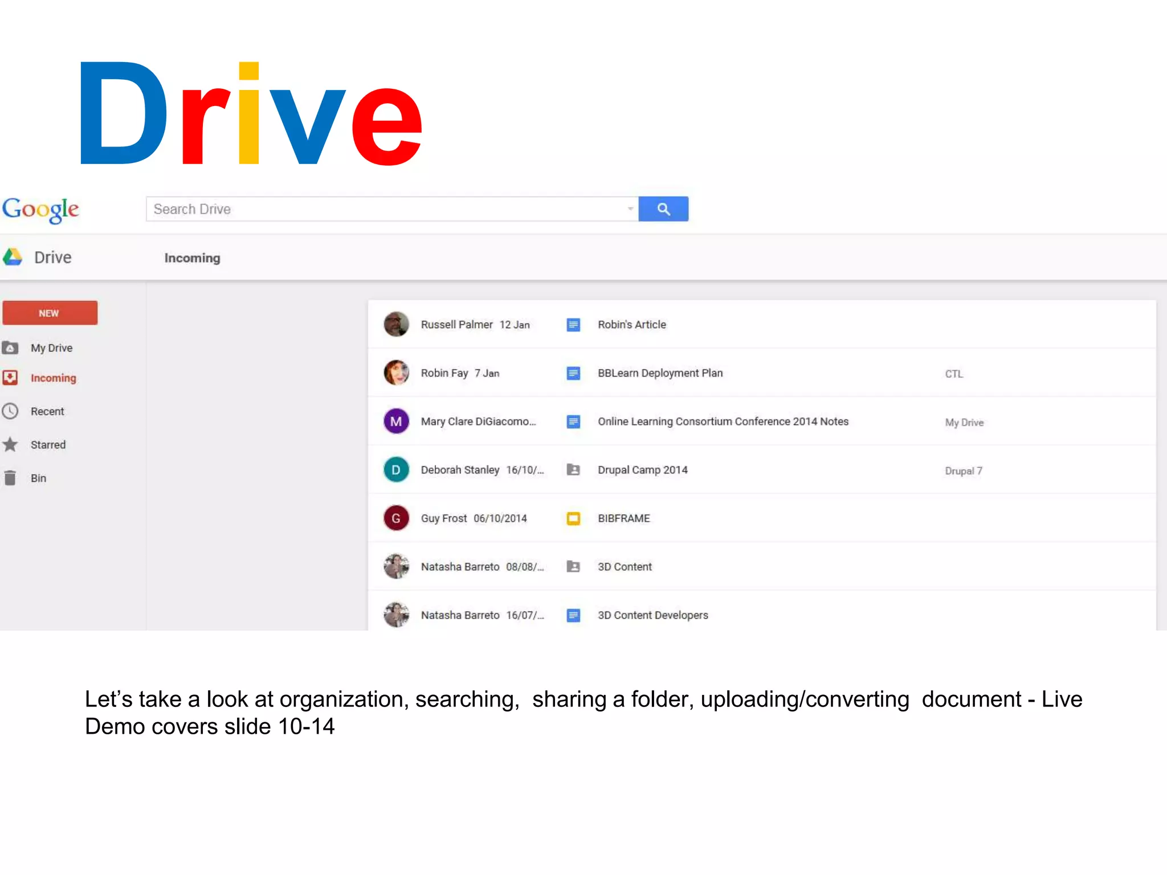1167x875 pixels.
Task: Open Starred in the sidebar
Action: pyautogui.click(x=48, y=445)
